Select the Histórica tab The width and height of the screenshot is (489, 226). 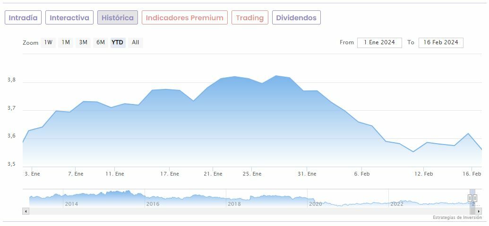point(118,18)
